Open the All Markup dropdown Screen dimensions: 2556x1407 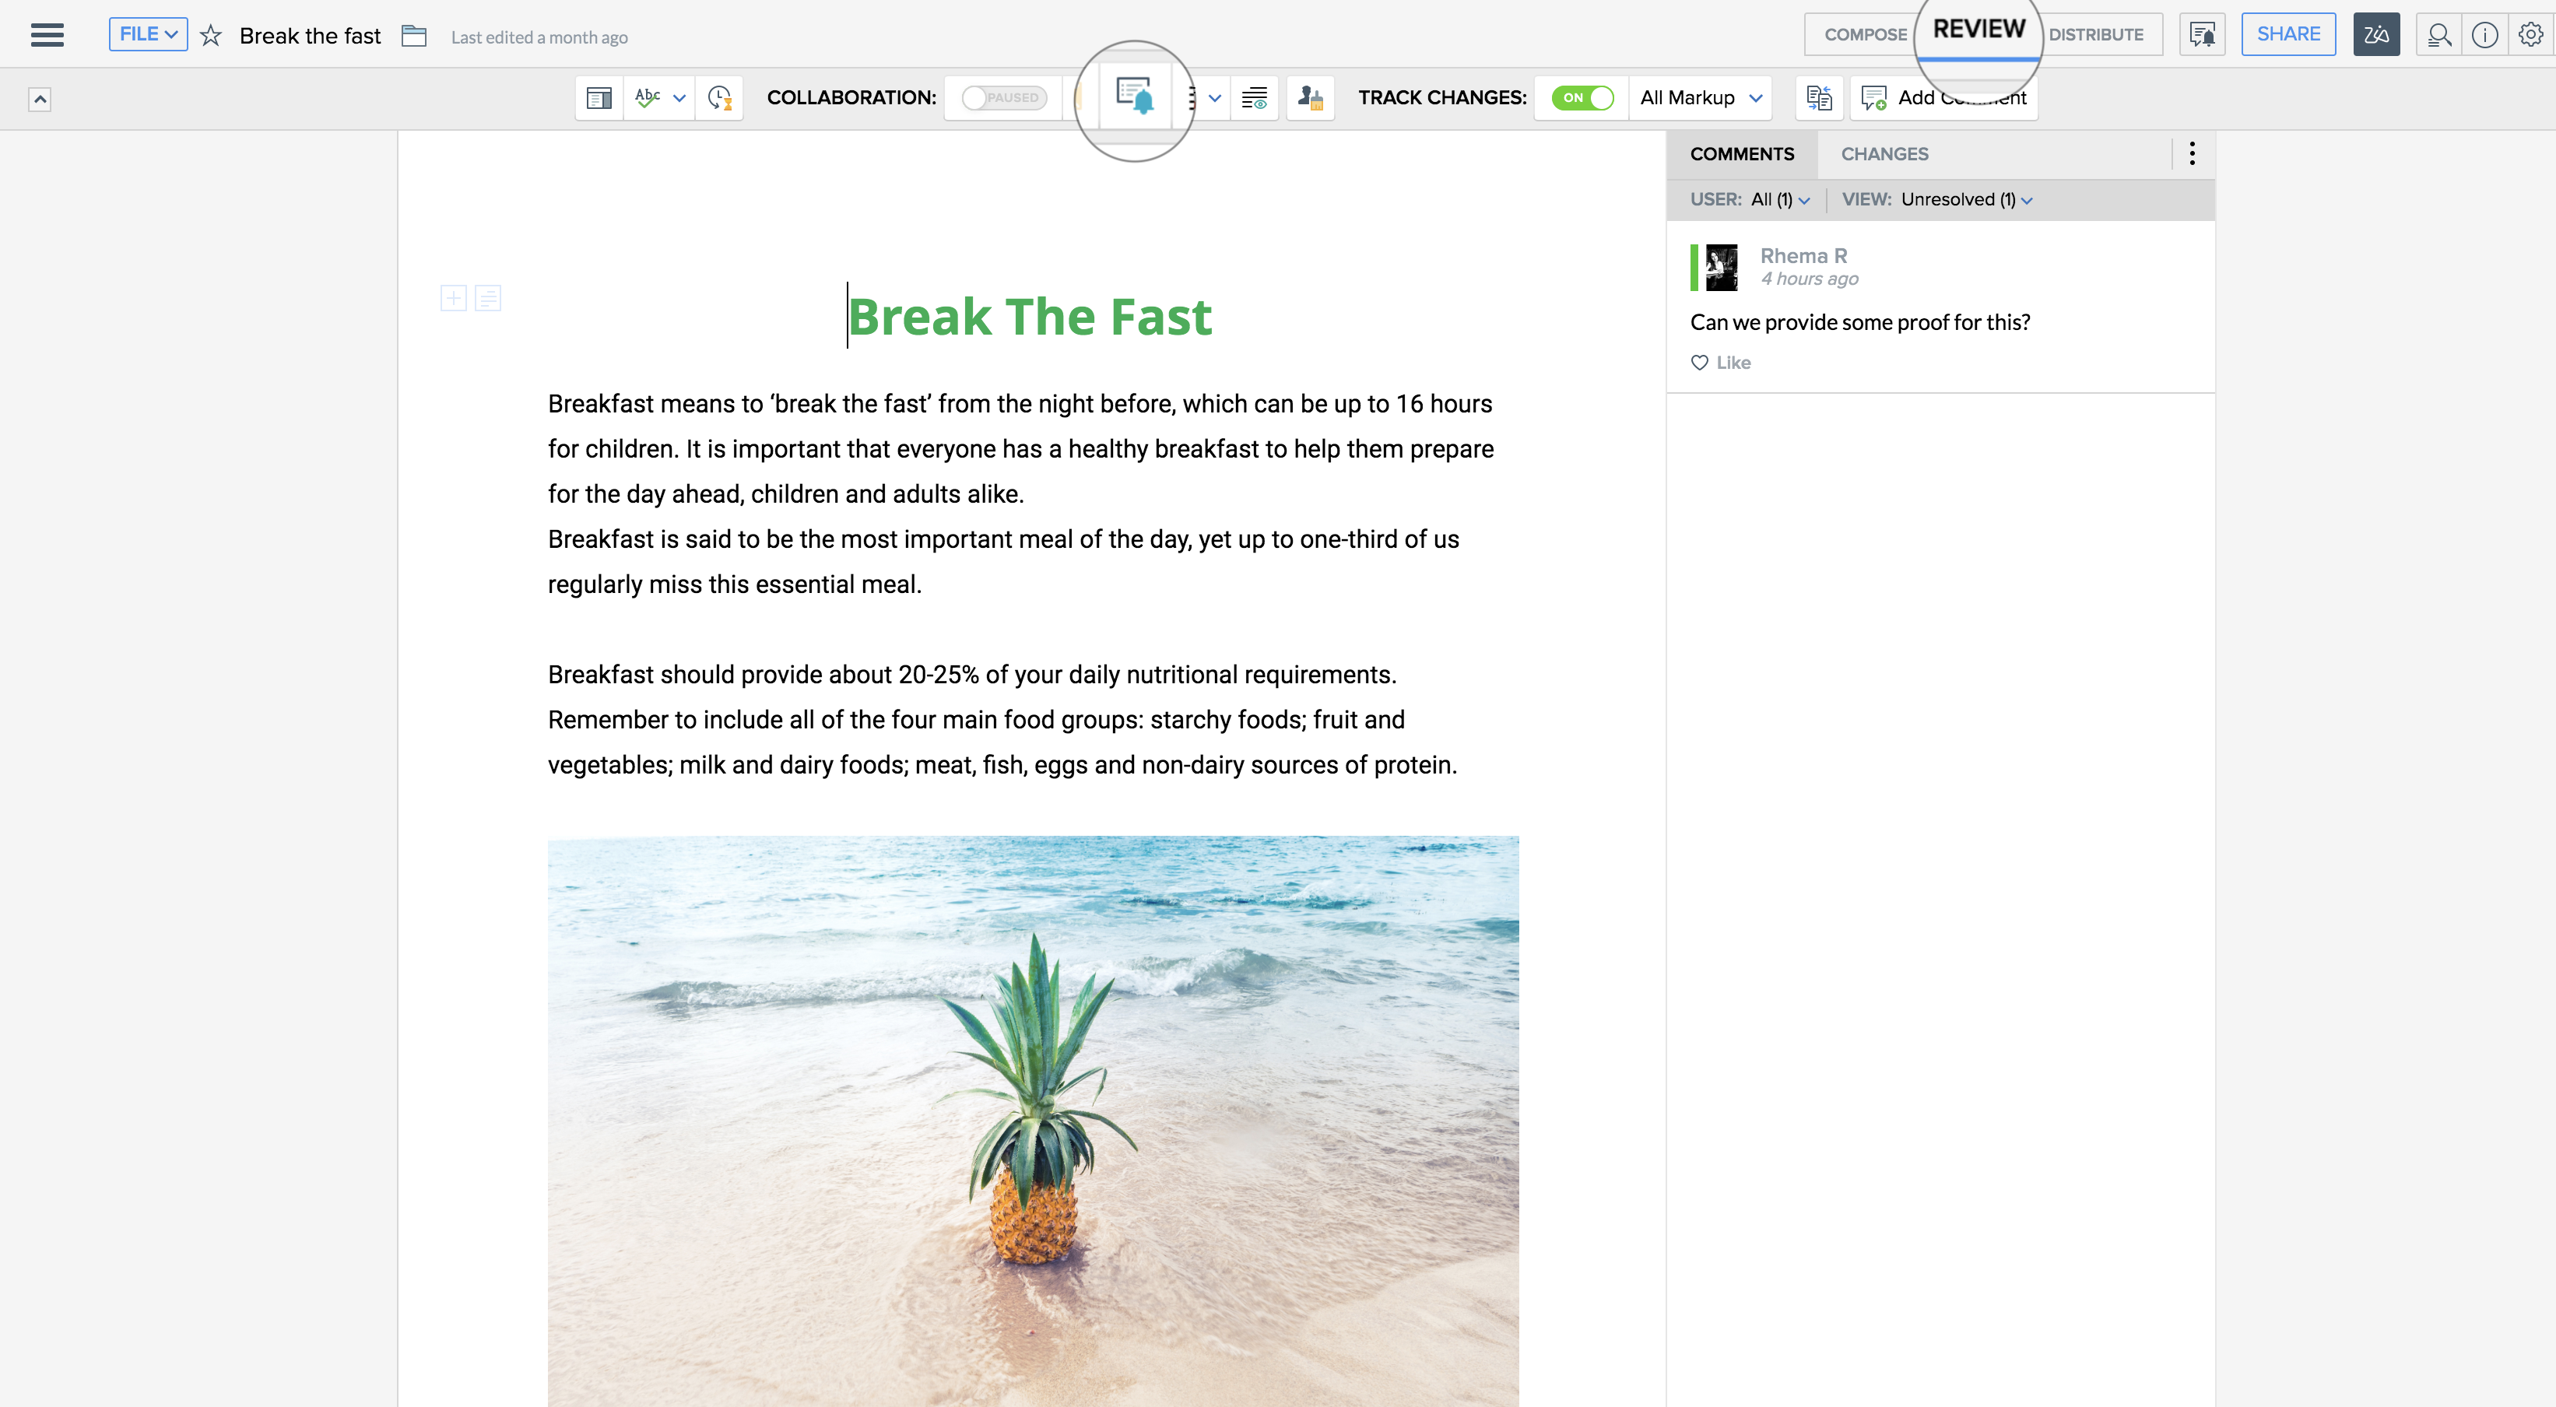(x=1701, y=97)
